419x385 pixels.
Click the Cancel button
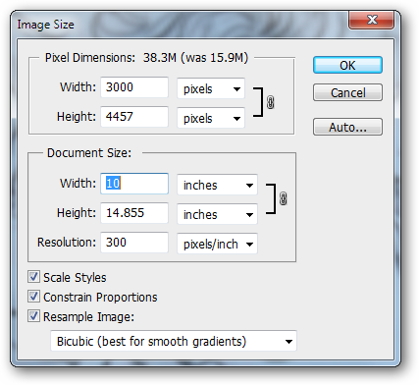tap(347, 92)
